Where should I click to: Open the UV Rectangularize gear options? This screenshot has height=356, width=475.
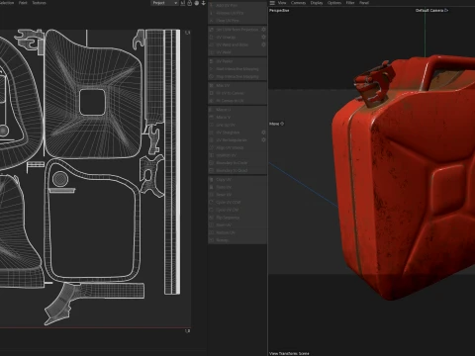263,139
